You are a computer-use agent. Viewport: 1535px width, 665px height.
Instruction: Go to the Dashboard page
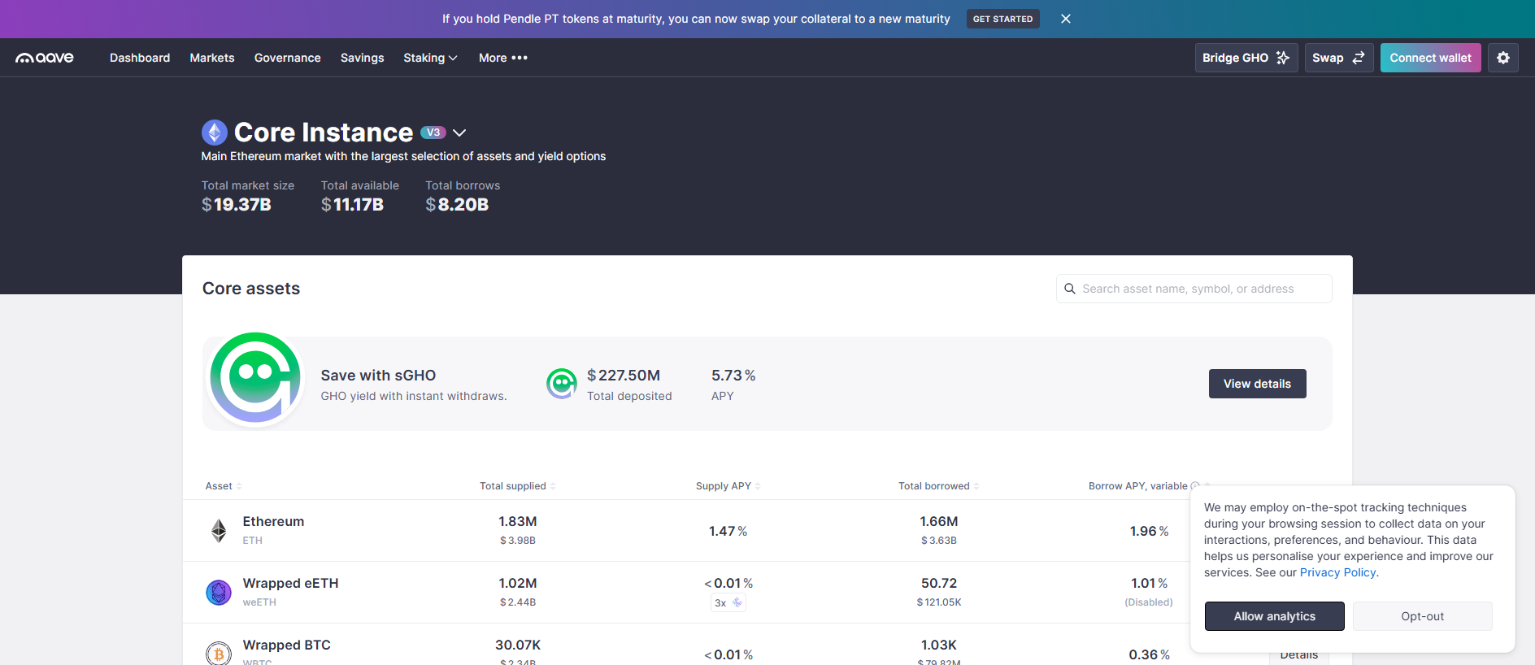[x=140, y=58]
